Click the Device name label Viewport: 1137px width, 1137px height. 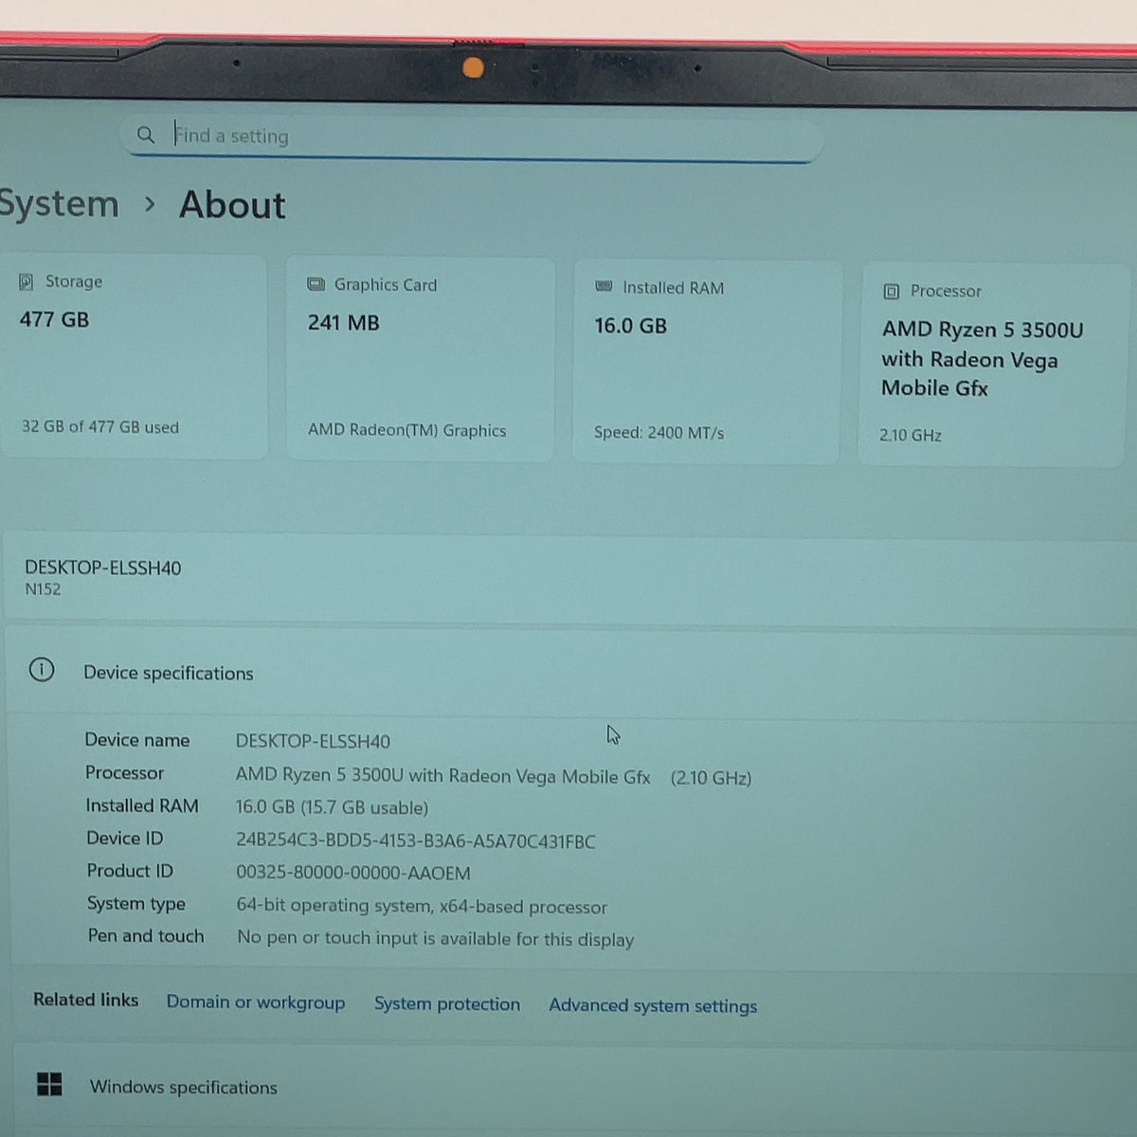coord(137,740)
